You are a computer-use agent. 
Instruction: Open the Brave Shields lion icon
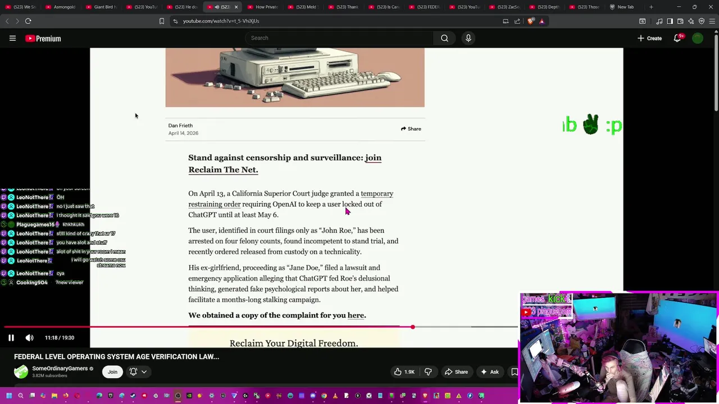[531, 21]
